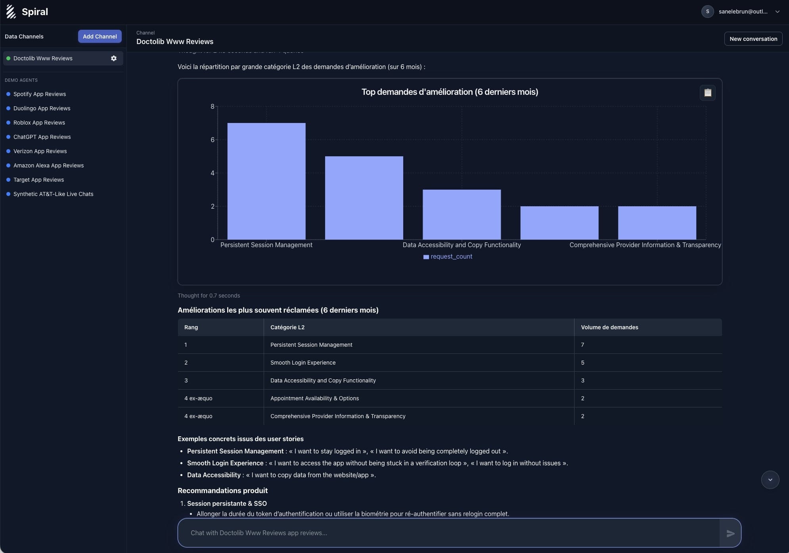
Task: Click the Persistent Session Management bar
Action: click(266, 181)
